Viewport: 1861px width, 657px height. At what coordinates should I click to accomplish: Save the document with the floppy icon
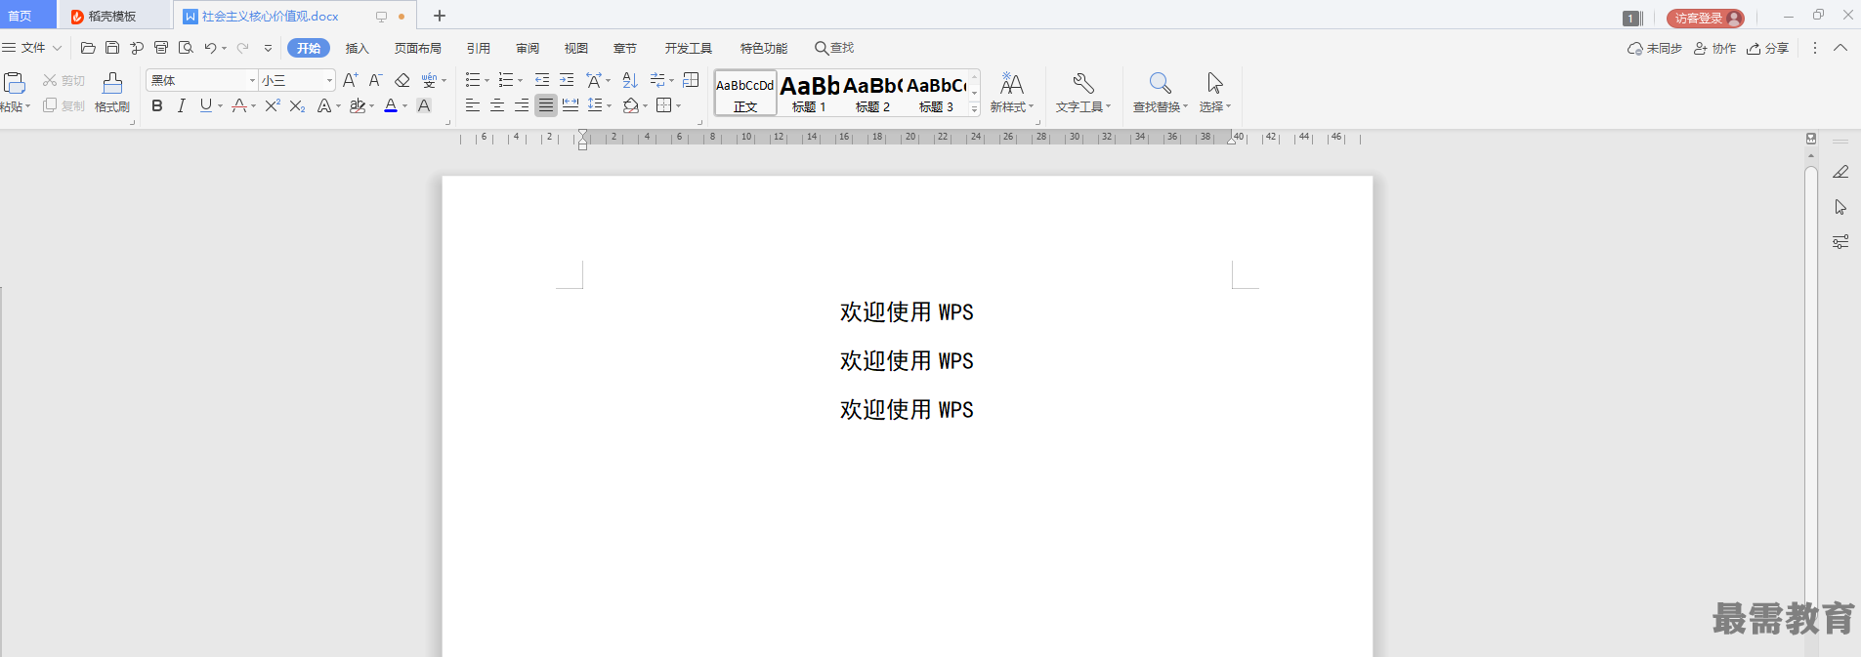[112, 48]
